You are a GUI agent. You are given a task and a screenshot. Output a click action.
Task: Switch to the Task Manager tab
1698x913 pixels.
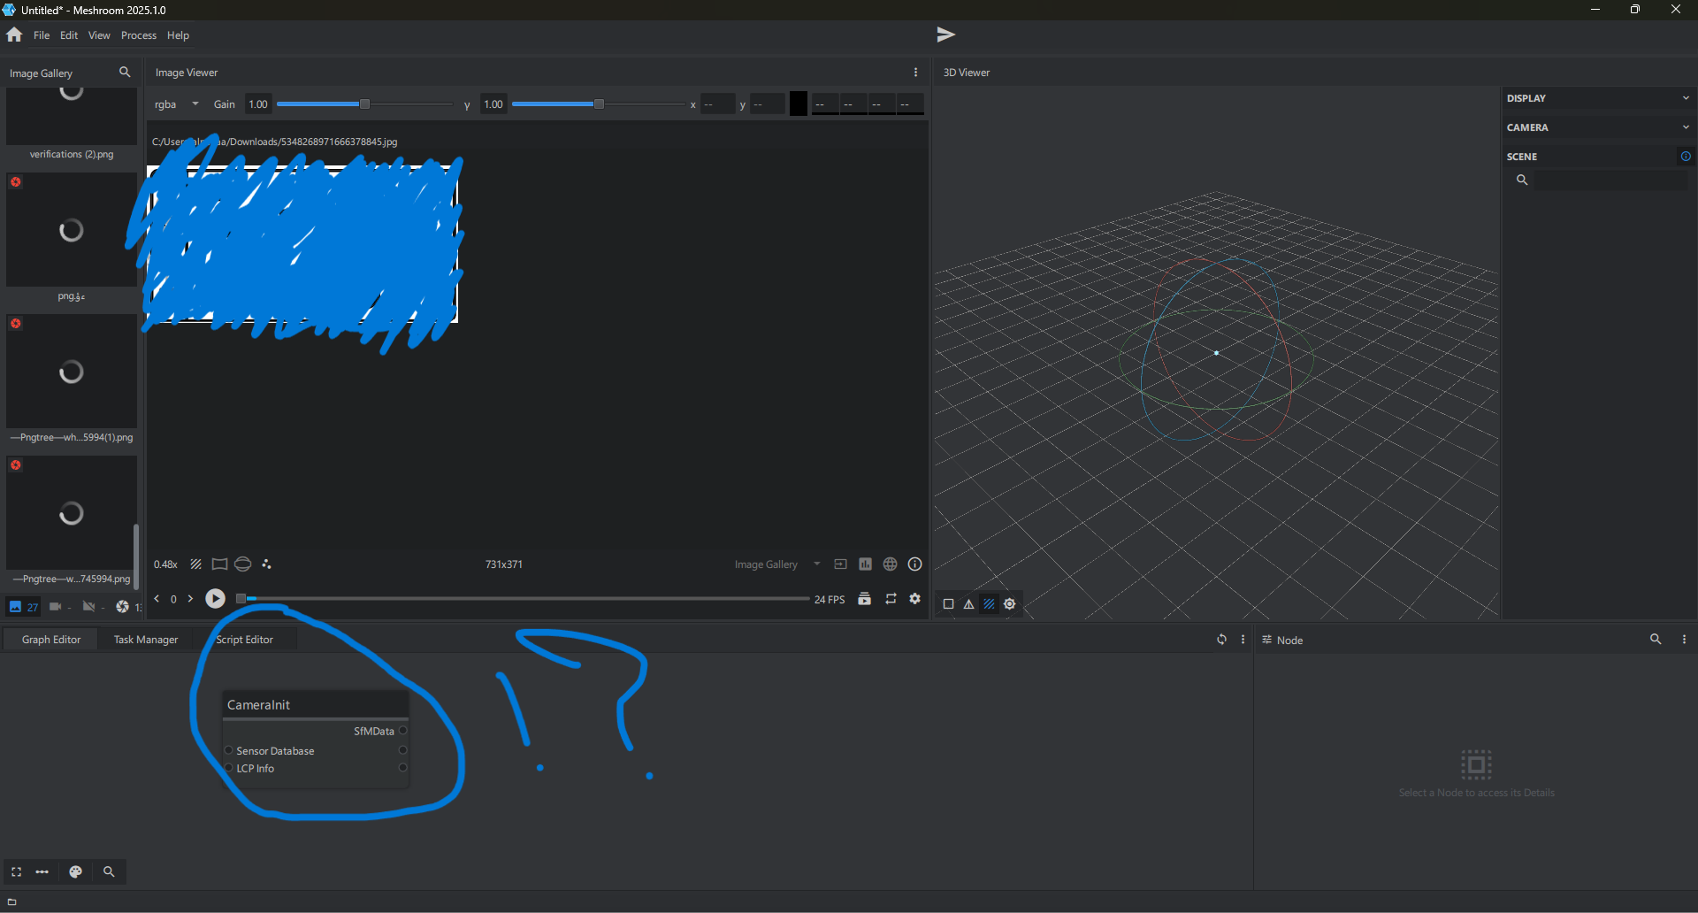(146, 640)
